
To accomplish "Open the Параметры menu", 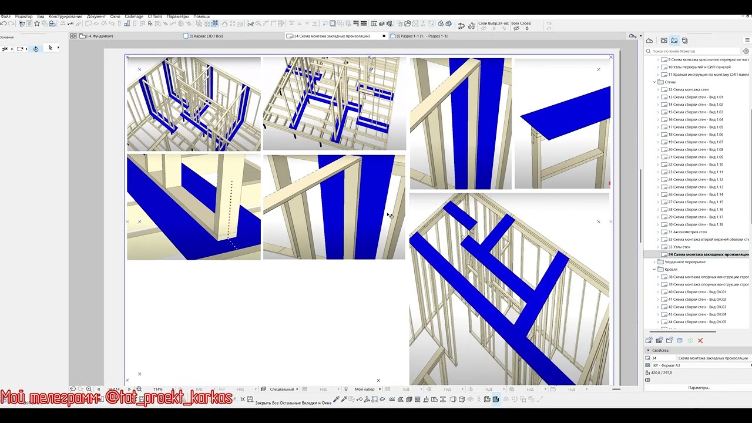I will (x=177, y=16).
